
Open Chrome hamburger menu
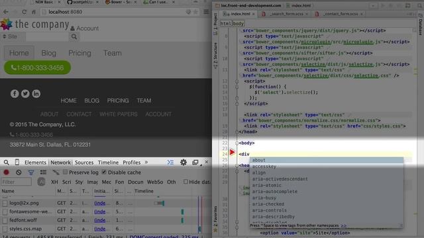[x=206, y=12]
